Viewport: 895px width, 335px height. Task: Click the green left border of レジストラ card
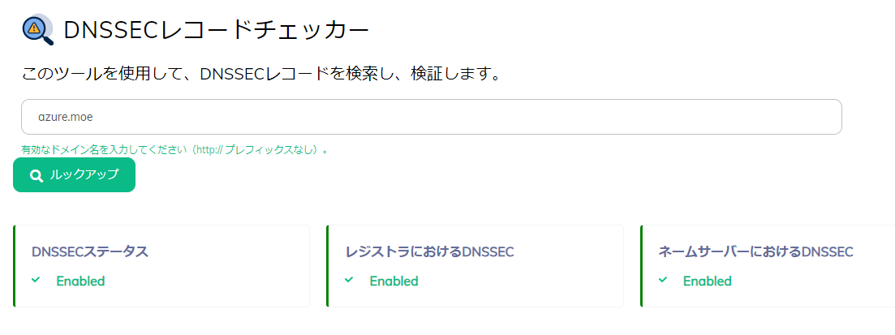tap(328, 266)
